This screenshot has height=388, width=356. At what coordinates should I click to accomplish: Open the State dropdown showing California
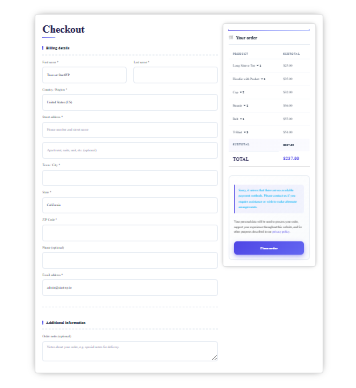coord(130,205)
